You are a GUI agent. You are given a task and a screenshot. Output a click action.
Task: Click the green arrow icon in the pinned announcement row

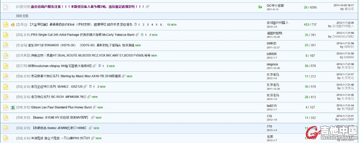click(x=260, y=7)
